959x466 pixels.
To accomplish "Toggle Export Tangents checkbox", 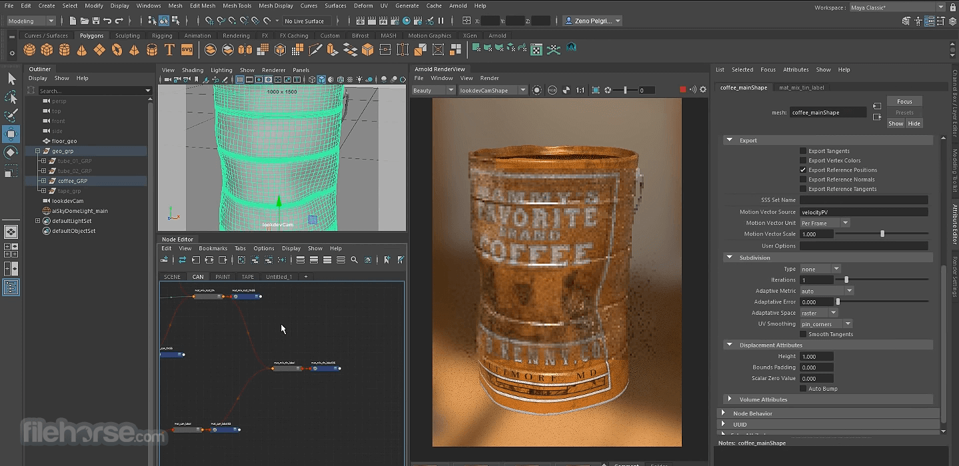I will [x=803, y=151].
